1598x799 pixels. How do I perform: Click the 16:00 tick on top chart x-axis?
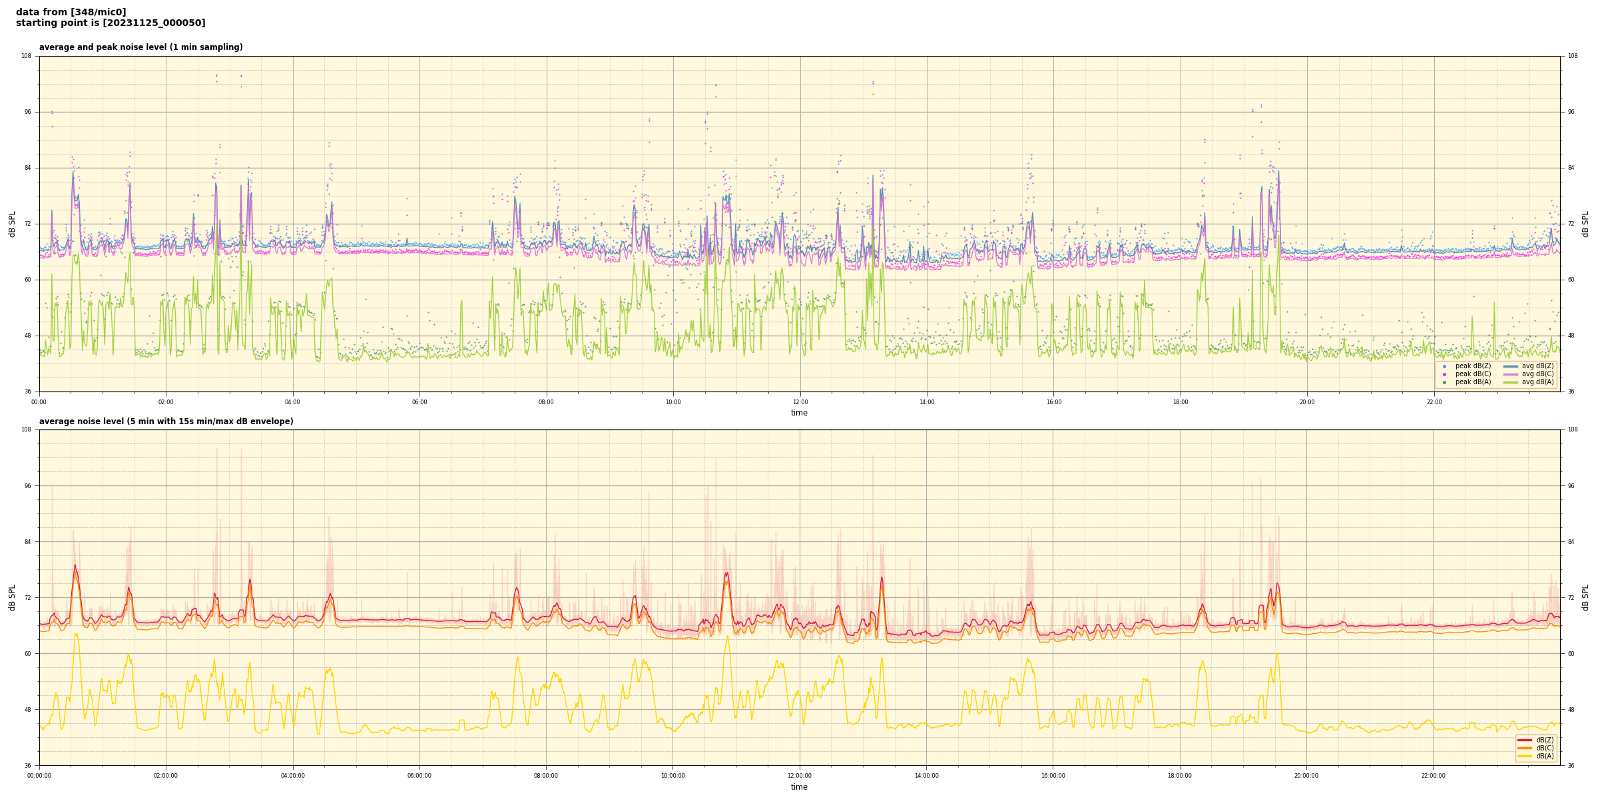[1053, 402]
